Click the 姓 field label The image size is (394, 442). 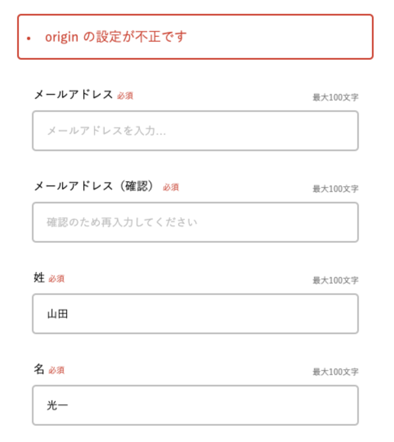click(39, 277)
